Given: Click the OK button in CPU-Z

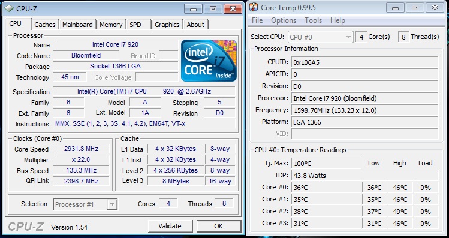Looking at the screenshot, I should [218, 226].
